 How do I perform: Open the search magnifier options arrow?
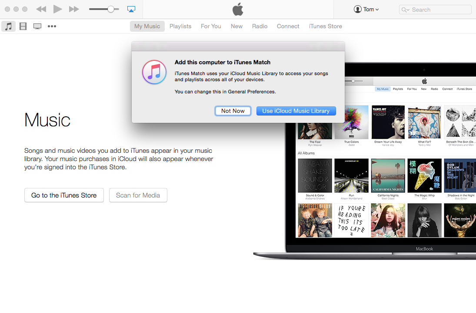pyautogui.click(x=406, y=10)
